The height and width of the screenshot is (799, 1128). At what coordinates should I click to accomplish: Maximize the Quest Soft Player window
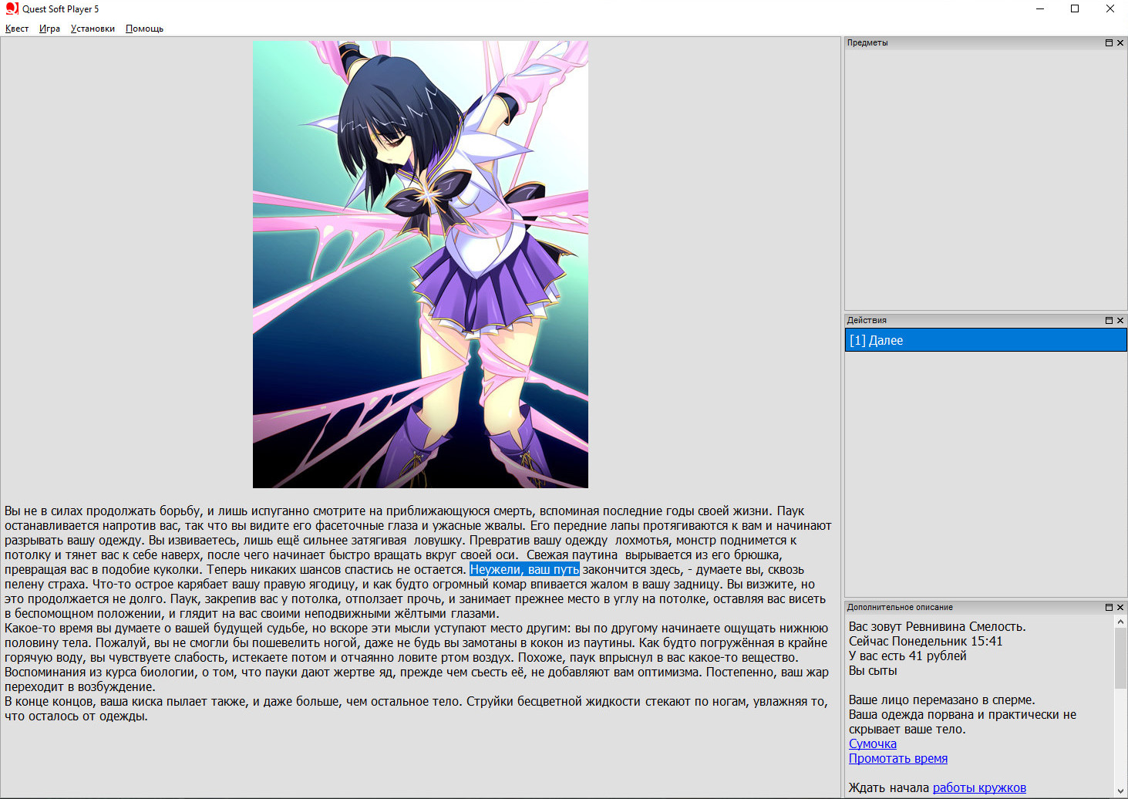[1075, 9]
